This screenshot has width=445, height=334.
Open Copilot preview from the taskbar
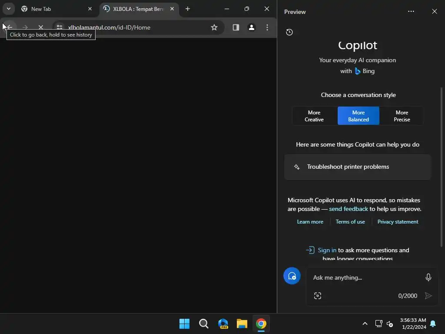point(223,324)
